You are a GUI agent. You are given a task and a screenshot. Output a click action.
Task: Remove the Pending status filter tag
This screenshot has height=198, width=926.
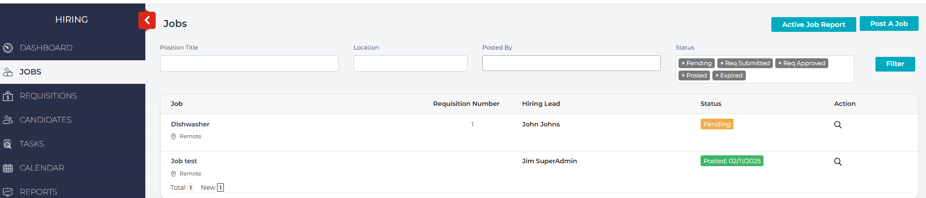(683, 64)
